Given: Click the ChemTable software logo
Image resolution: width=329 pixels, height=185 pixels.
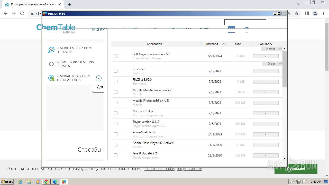Looking at the screenshot, I should click(56, 29).
